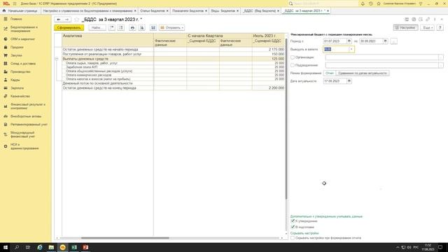This screenshot has width=448, height=252.
Task: Open calendar for period start date
Action: pyautogui.click(x=349, y=41)
